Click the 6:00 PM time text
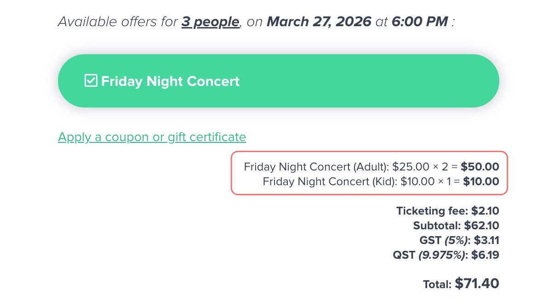Screen dimensions: 560x306 click(x=419, y=22)
